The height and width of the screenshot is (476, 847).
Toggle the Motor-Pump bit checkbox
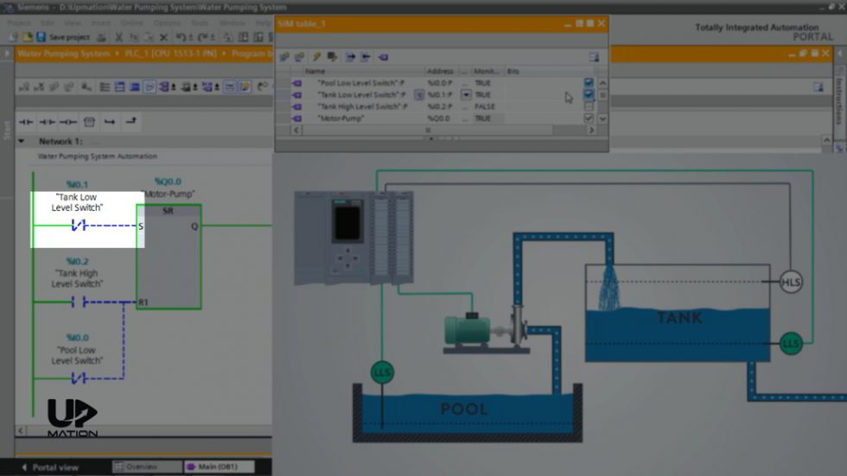(589, 118)
